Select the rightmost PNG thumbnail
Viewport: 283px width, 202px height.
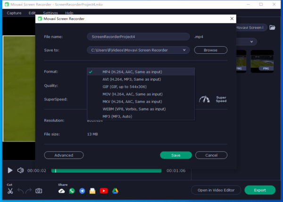pyautogui.click(x=262, y=61)
